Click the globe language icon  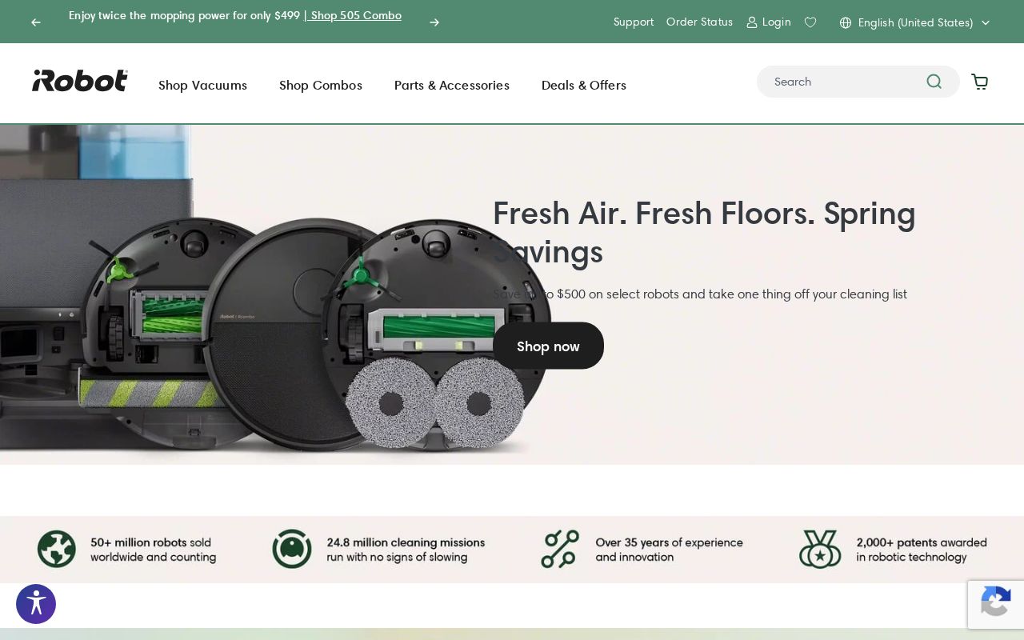tap(846, 22)
